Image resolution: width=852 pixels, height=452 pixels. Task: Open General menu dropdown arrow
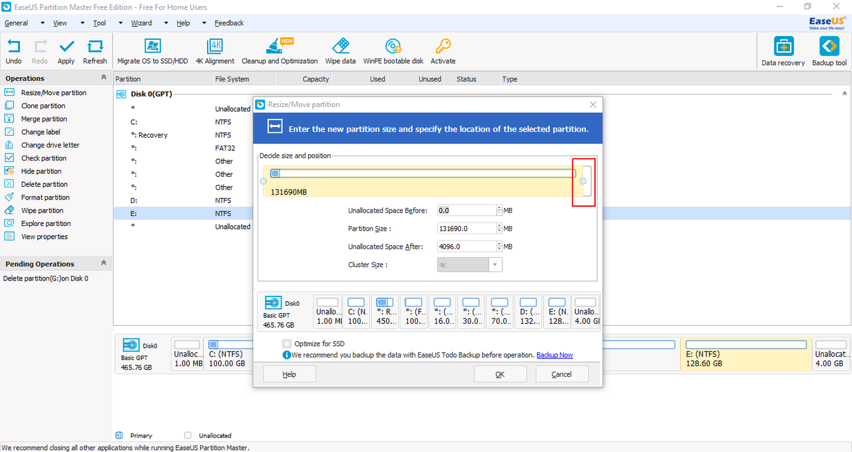43,23
